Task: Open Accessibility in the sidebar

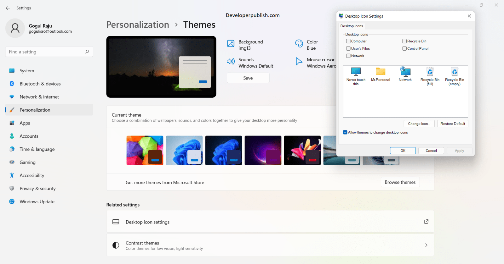Action: coord(49,175)
